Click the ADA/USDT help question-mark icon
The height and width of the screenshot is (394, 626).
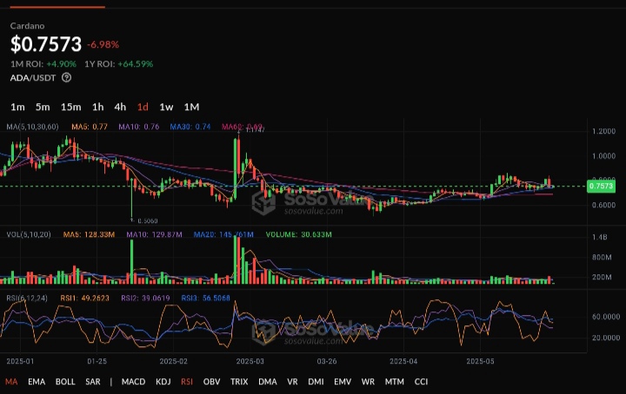pos(67,78)
